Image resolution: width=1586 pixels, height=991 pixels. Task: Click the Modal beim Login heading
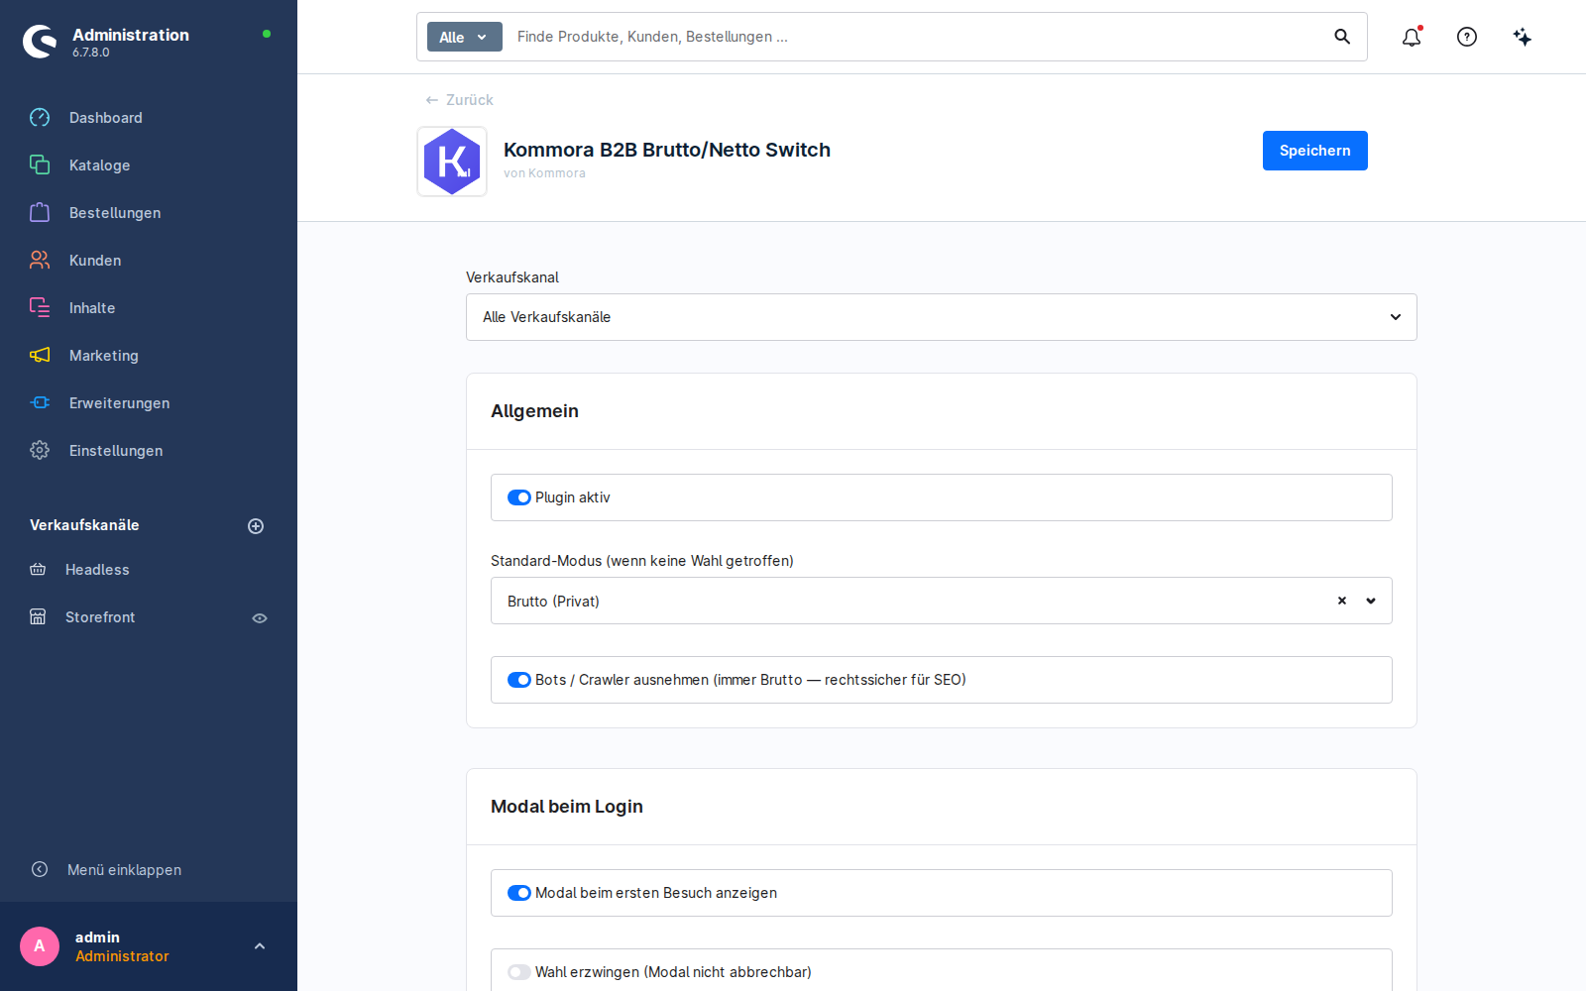tap(567, 807)
